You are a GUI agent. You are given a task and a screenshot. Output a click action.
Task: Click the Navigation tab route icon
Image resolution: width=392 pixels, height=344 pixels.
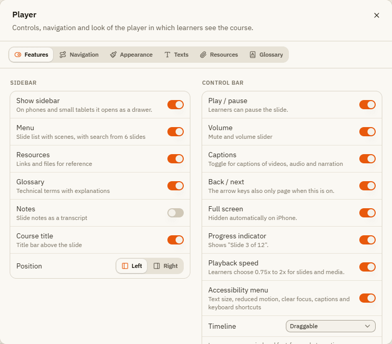(63, 55)
